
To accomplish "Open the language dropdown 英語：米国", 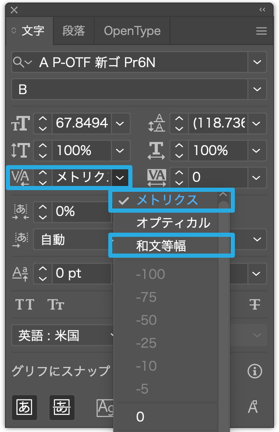I will pos(63,336).
